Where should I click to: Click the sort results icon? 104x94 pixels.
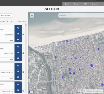point(7,21)
